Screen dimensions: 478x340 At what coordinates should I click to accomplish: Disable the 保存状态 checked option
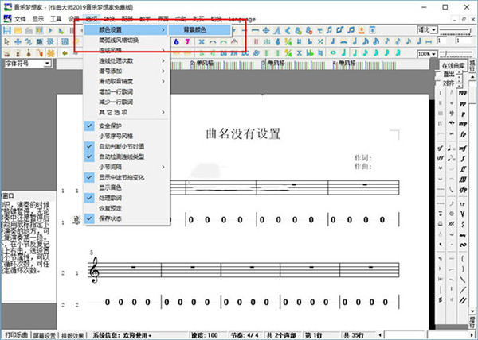pyautogui.click(x=112, y=218)
